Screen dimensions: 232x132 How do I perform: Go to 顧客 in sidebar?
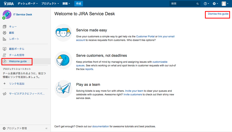[x=12, y=33]
